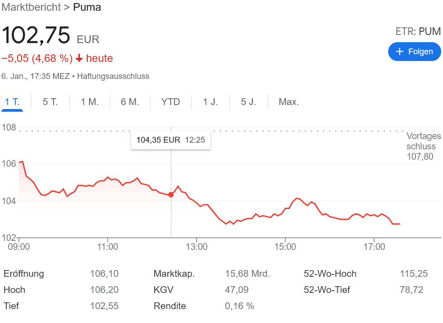
Task: Select the Max. time range
Action: 289,102
